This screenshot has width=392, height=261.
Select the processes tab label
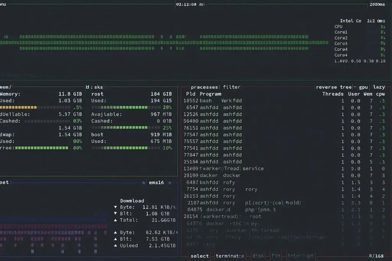[204, 87]
